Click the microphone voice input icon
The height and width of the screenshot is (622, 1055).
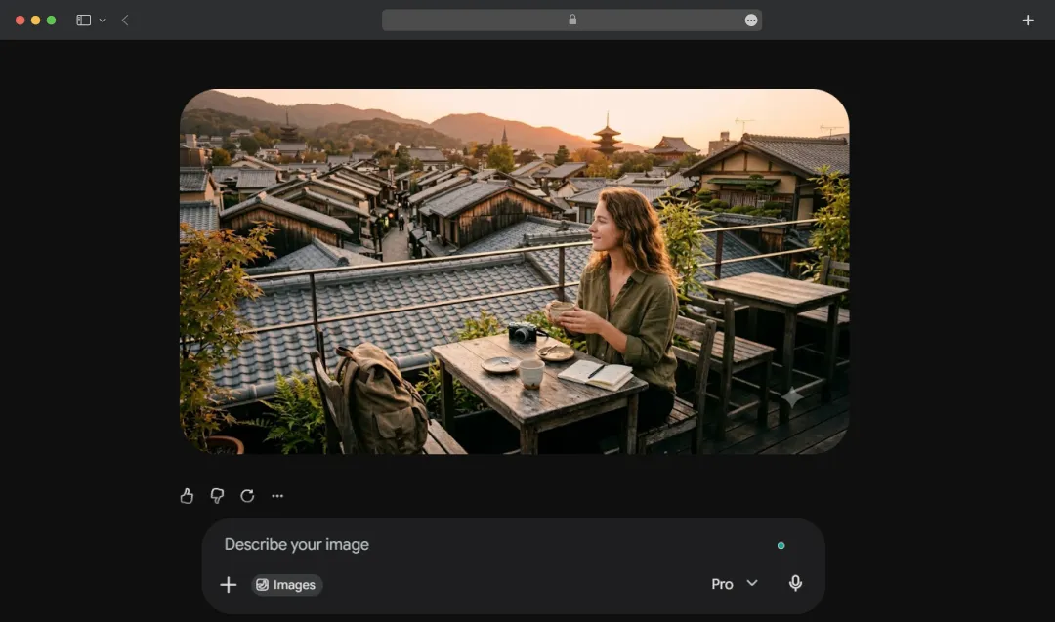(795, 583)
